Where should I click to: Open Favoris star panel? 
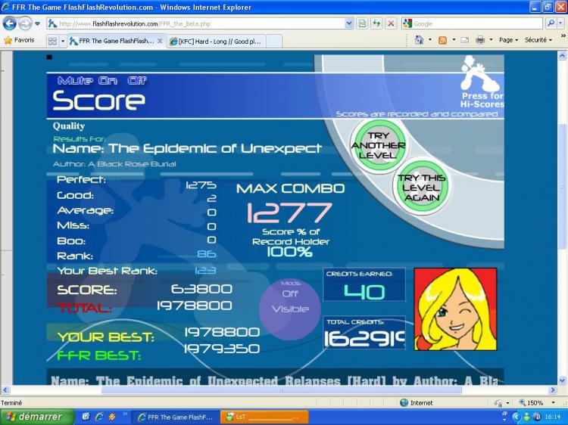point(20,40)
